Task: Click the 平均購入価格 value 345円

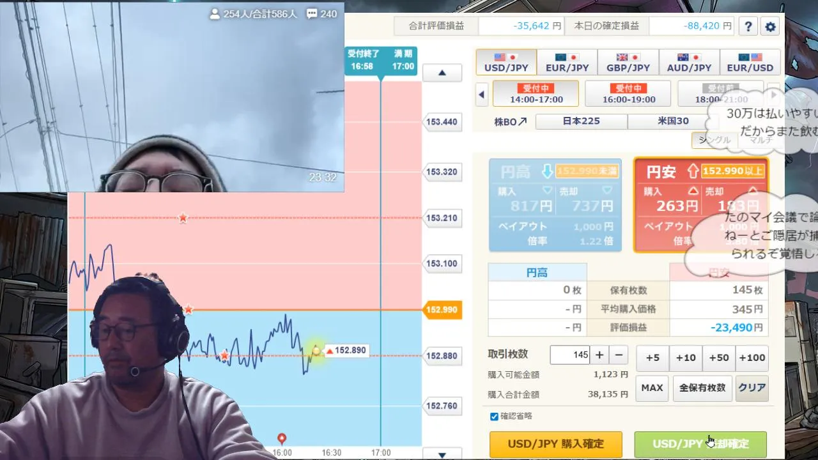Action: (748, 309)
